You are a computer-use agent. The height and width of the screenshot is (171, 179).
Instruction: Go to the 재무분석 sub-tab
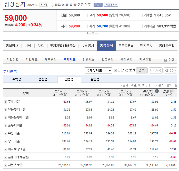point(50,60)
